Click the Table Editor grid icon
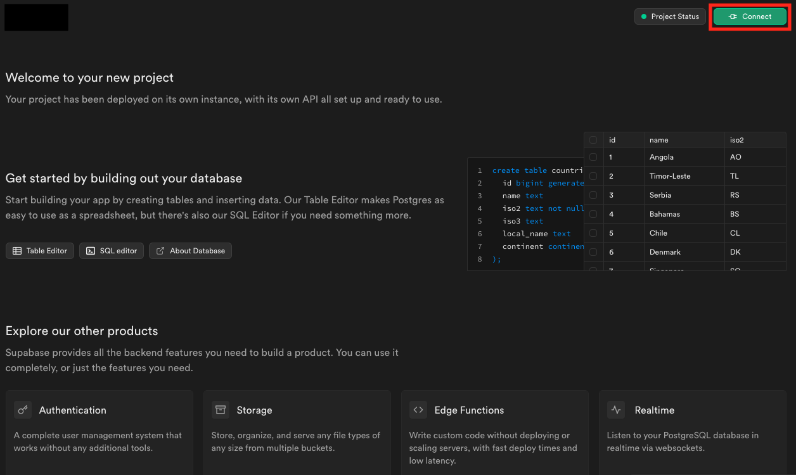The width and height of the screenshot is (796, 475). point(17,251)
